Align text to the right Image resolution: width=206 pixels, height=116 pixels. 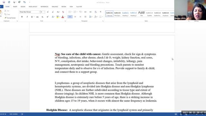click(80, 17)
